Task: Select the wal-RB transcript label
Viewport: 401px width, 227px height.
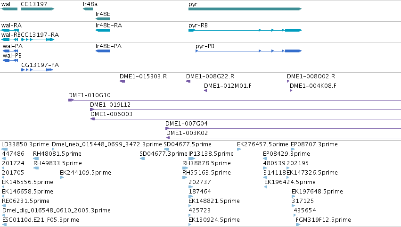Action: tap(11, 35)
